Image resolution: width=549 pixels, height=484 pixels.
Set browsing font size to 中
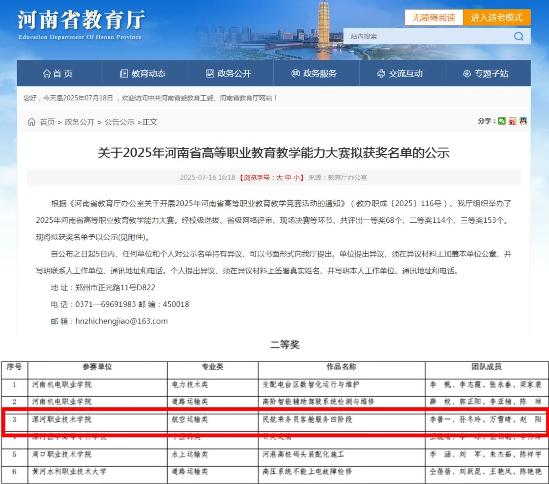[x=288, y=178]
